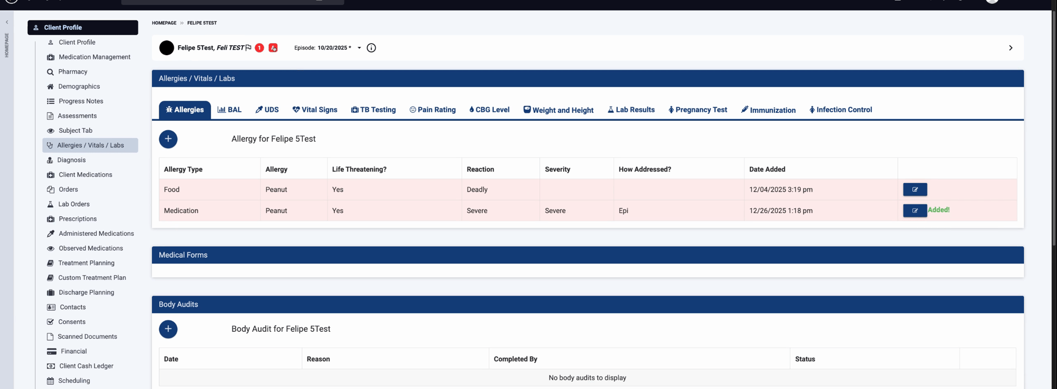1057x389 pixels.
Task: Open the Lab Results tab
Action: click(x=631, y=110)
